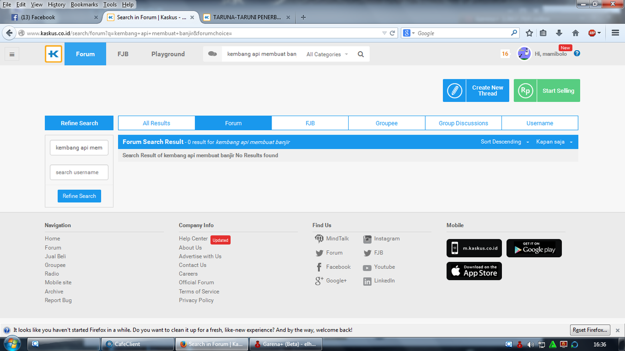Click the search magnifier icon in Kaskus header

pyautogui.click(x=361, y=54)
